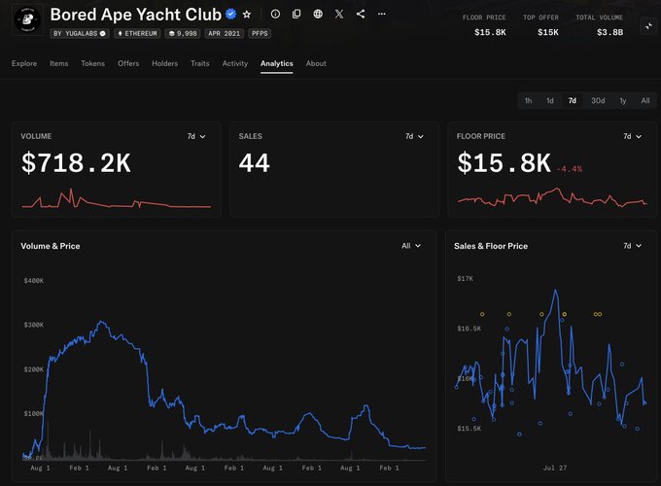Click the BY YUGALABS creator tag
Image resolution: width=661 pixels, height=486 pixels.
(x=80, y=33)
